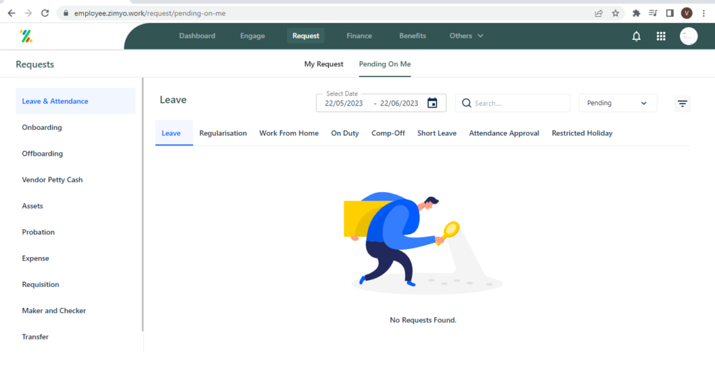
Task: Click the Search input field
Action: pyautogui.click(x=513, y=103)
